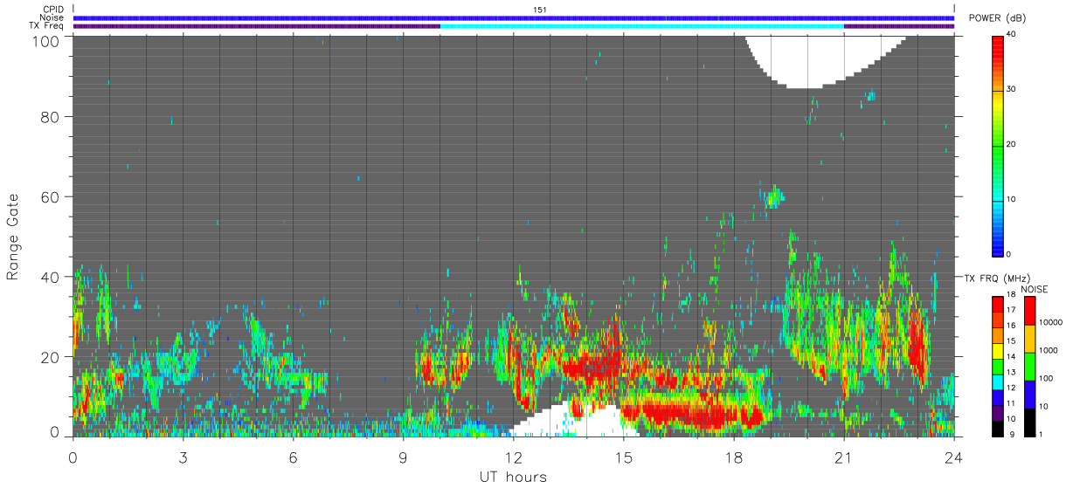Click the Noise row label at top left
Viewport: 1073px width, 495px height.
click(52, 17)
